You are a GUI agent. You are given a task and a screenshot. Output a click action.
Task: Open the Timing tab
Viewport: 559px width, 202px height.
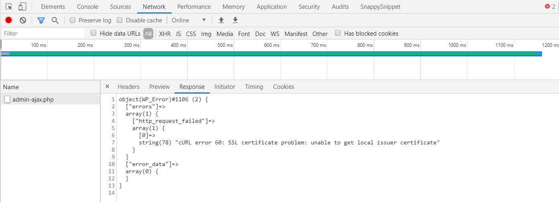(x=254, y=87)
